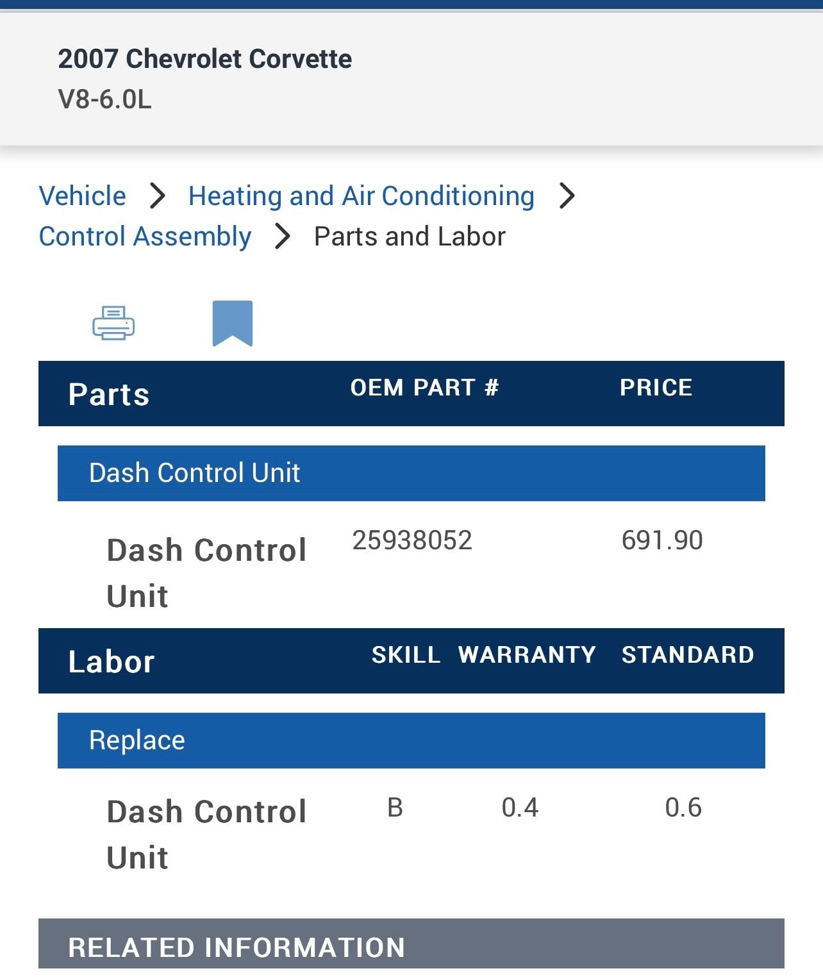Click the chevron after Heating and Air Conditioning

[x=567, y=196]
